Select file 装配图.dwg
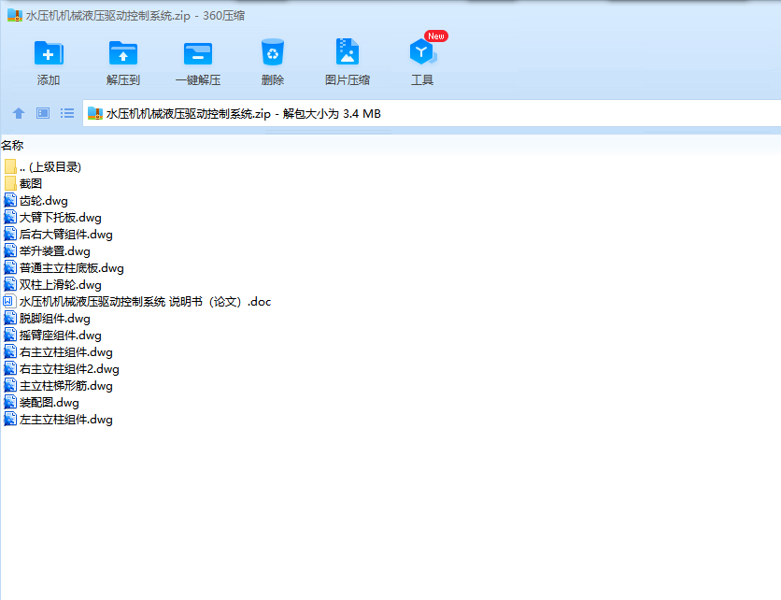The width and height of the screenshot is (781, 600). 41,403
